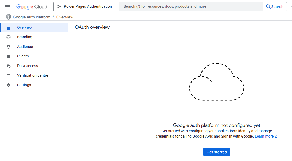
Task: Select Overview in the sidebar
Action: [34, 27]
